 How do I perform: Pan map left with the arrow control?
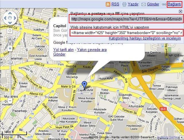5,18
